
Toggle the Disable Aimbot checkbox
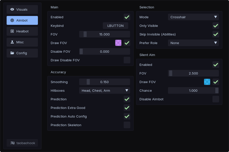[x=216, y=99]
